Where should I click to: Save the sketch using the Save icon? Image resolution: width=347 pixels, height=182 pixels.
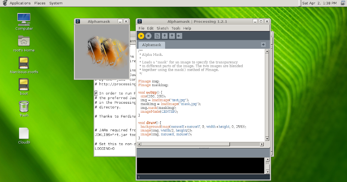point(172,36)
